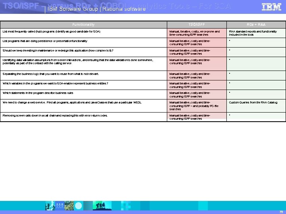Click the TSO/ISPF cell in the keep investing row
The width and height of the screenshot is (286, 214).
197,52
